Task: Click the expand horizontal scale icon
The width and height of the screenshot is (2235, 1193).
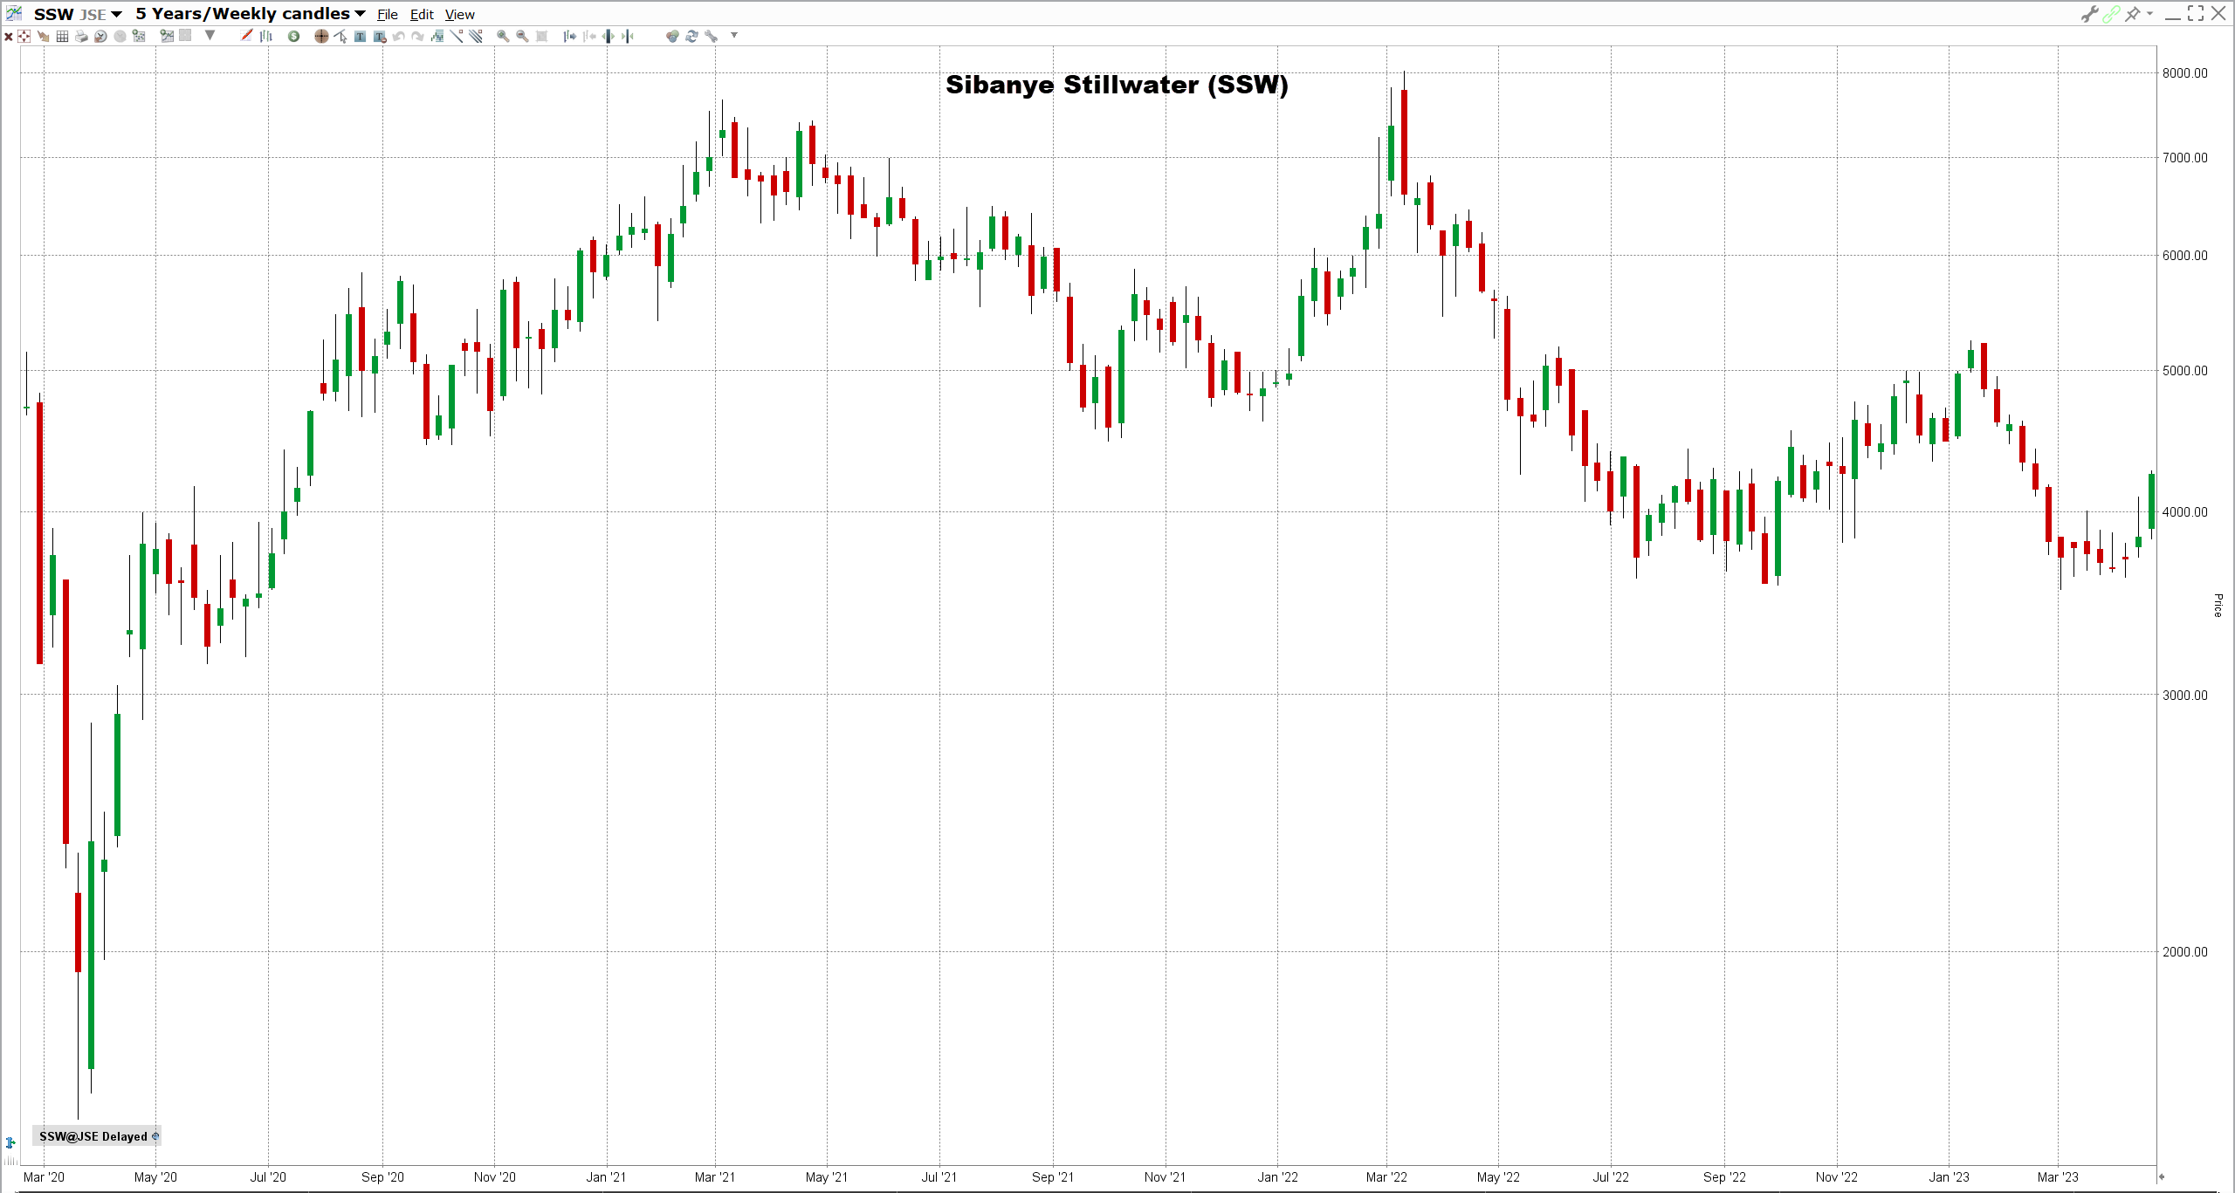Action: coord(609,36)
